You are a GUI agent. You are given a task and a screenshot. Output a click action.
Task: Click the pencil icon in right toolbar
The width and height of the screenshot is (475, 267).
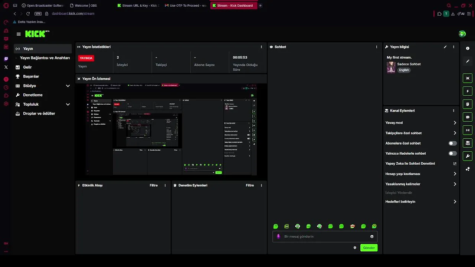click(468, 61)
